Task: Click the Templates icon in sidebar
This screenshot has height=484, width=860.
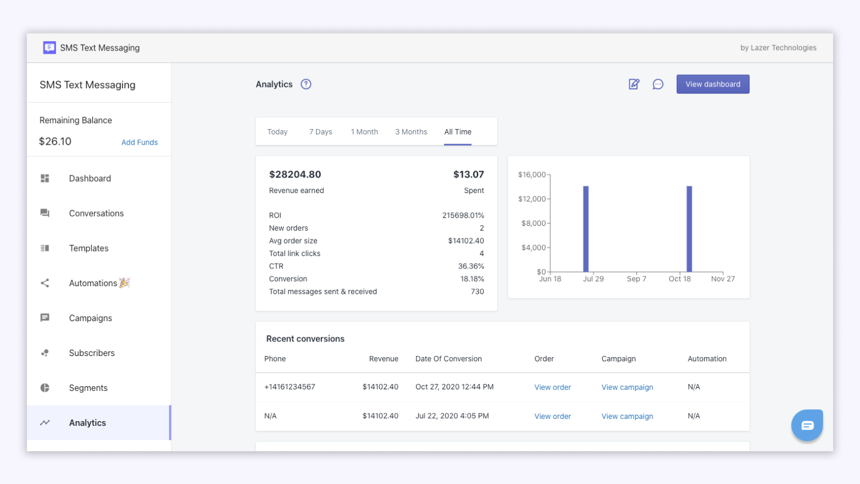Action: coord(45,248)
